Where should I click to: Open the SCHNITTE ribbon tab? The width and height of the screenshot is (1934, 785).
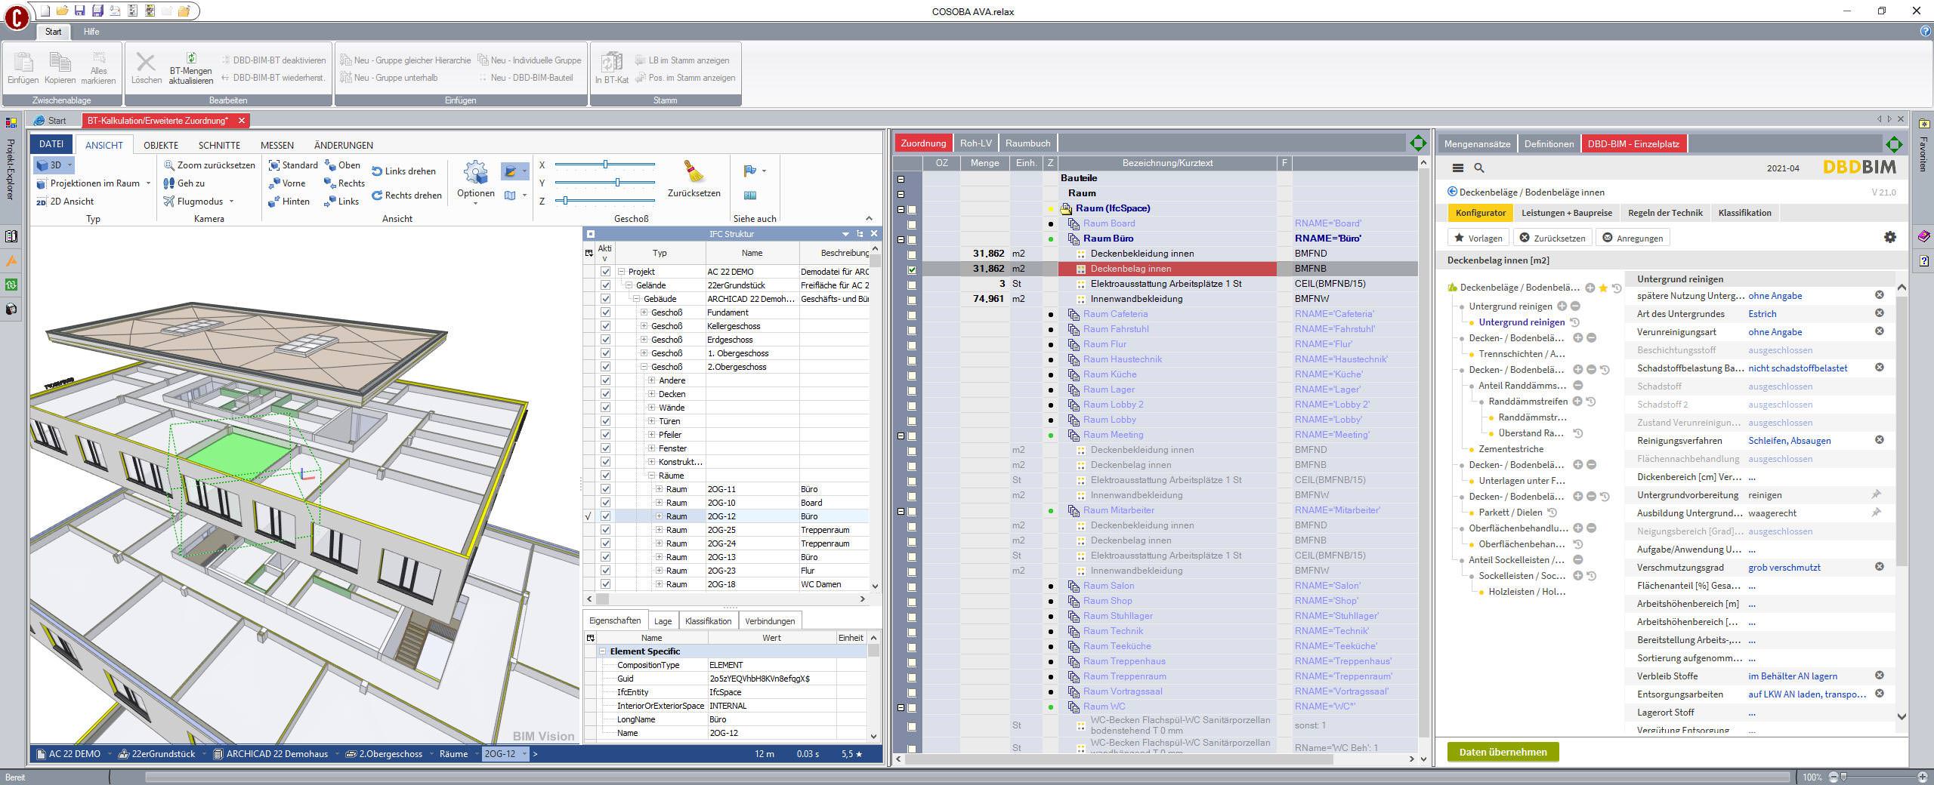219,145
